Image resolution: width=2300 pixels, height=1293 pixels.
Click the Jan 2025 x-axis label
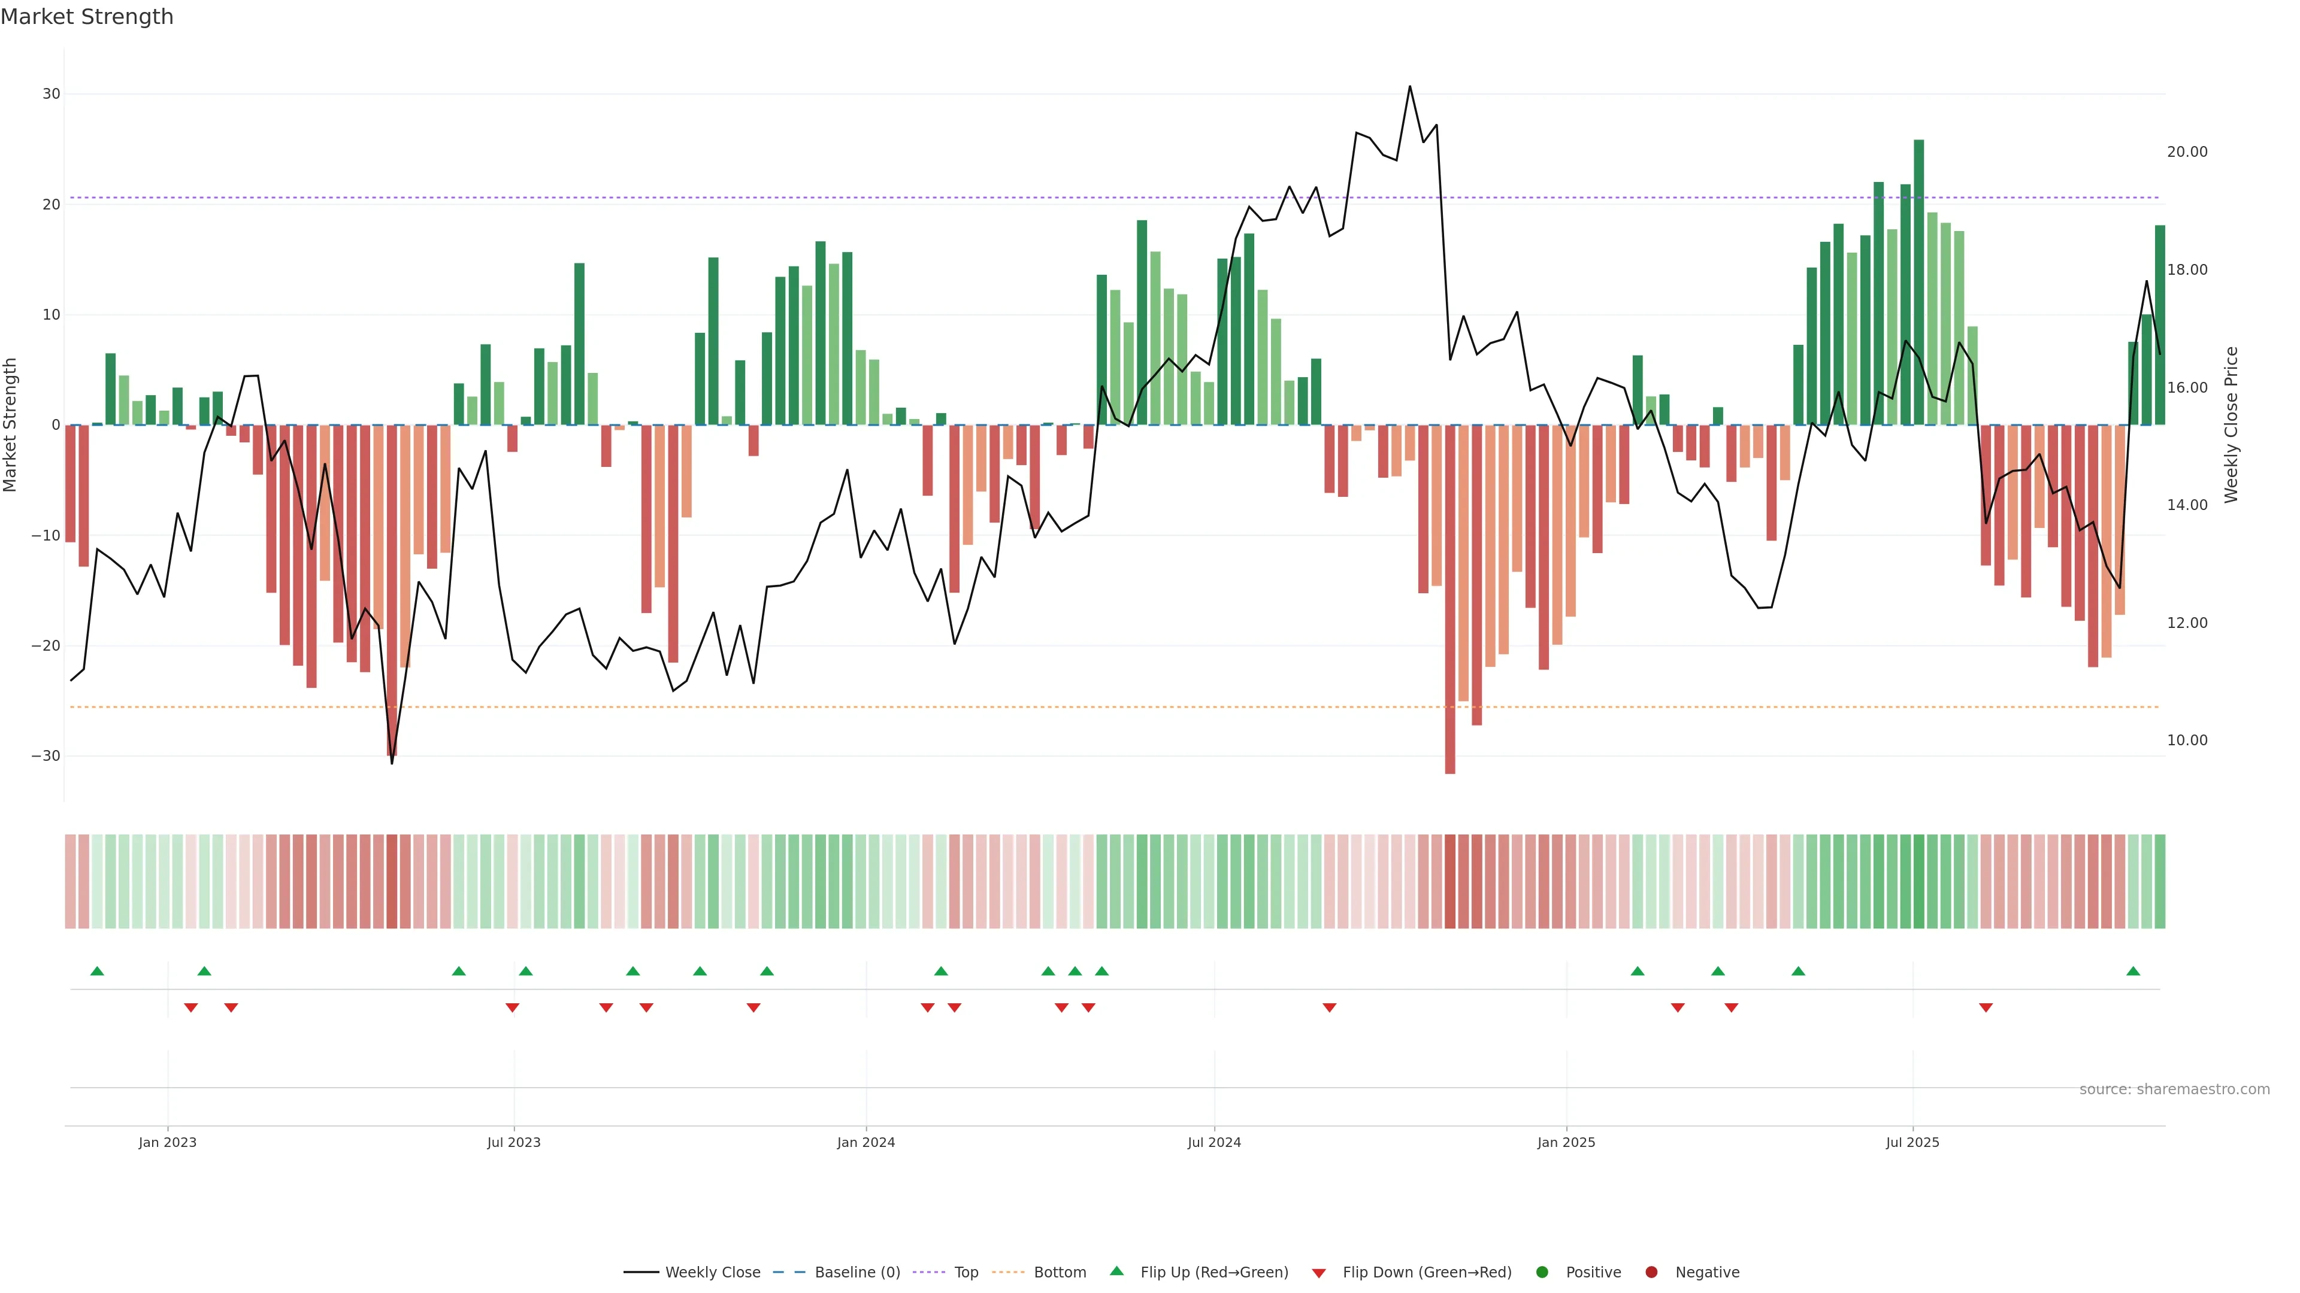(x=1566, y=1142)
